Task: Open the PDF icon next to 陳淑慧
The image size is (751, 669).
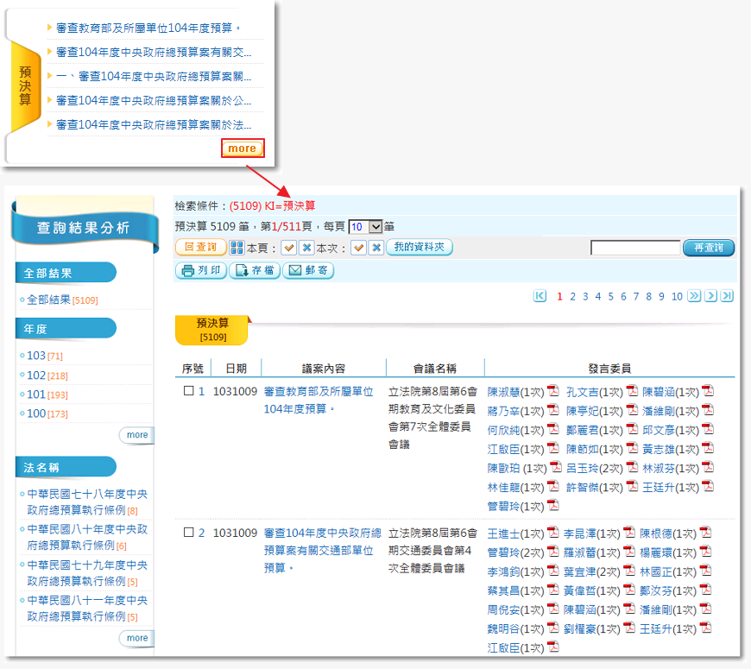Action: 553,391
